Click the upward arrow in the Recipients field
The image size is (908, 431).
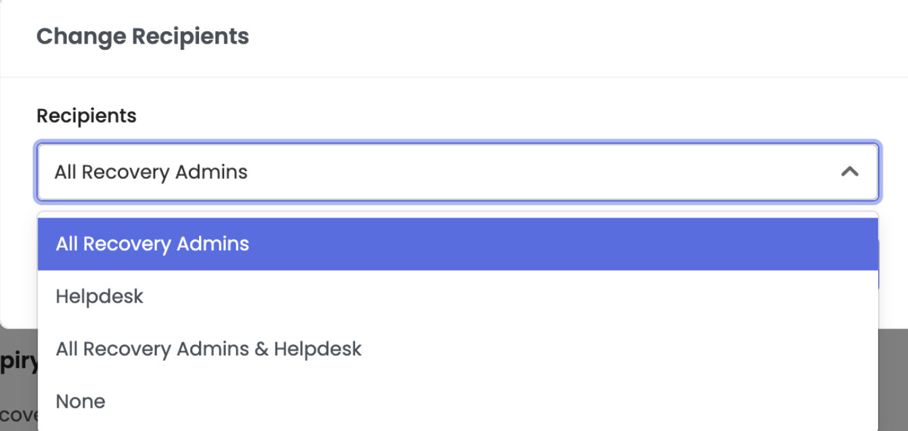click(x=849, y=172)
